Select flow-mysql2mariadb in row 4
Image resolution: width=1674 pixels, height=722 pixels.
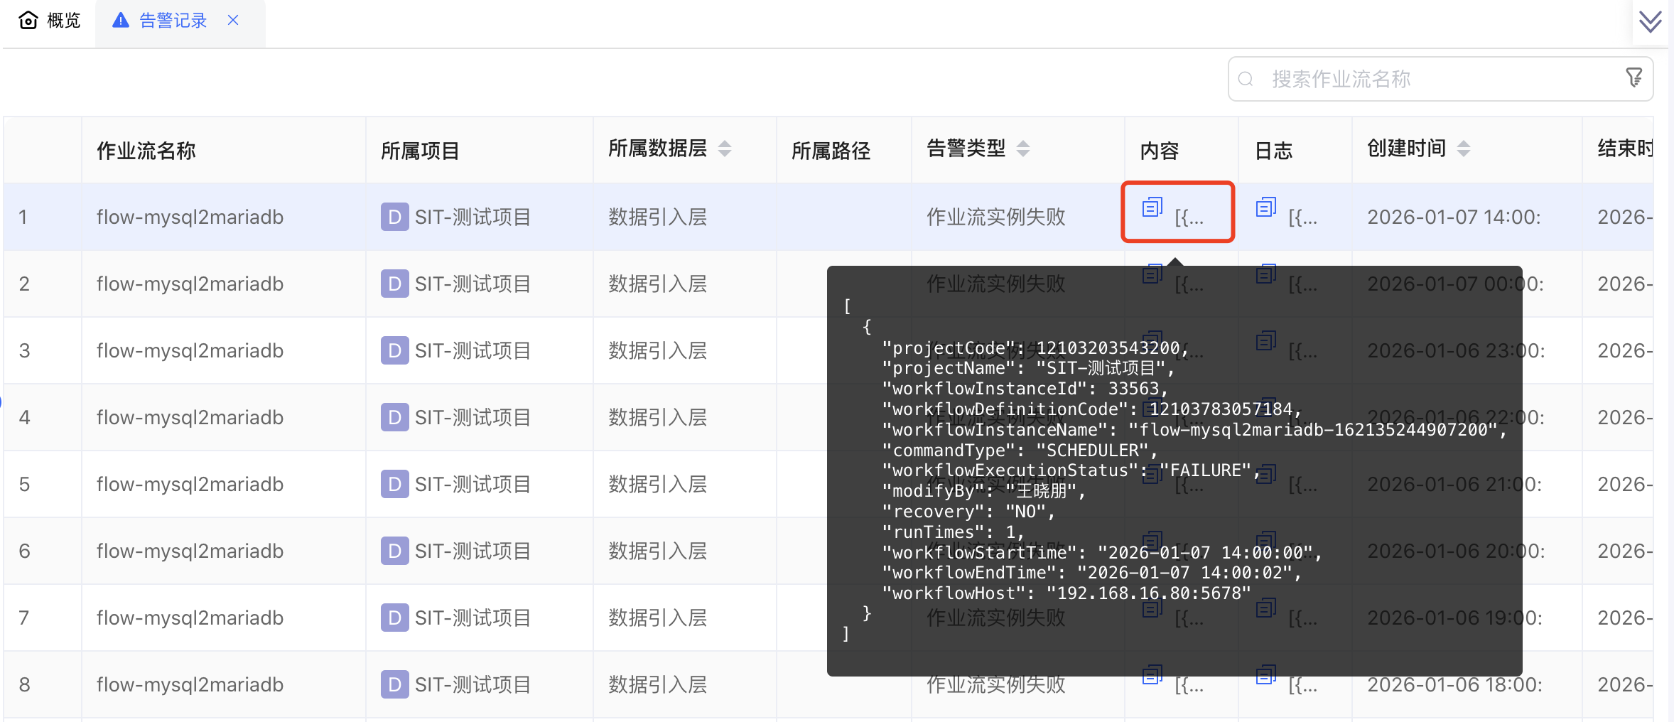click(x=190, y=417)
